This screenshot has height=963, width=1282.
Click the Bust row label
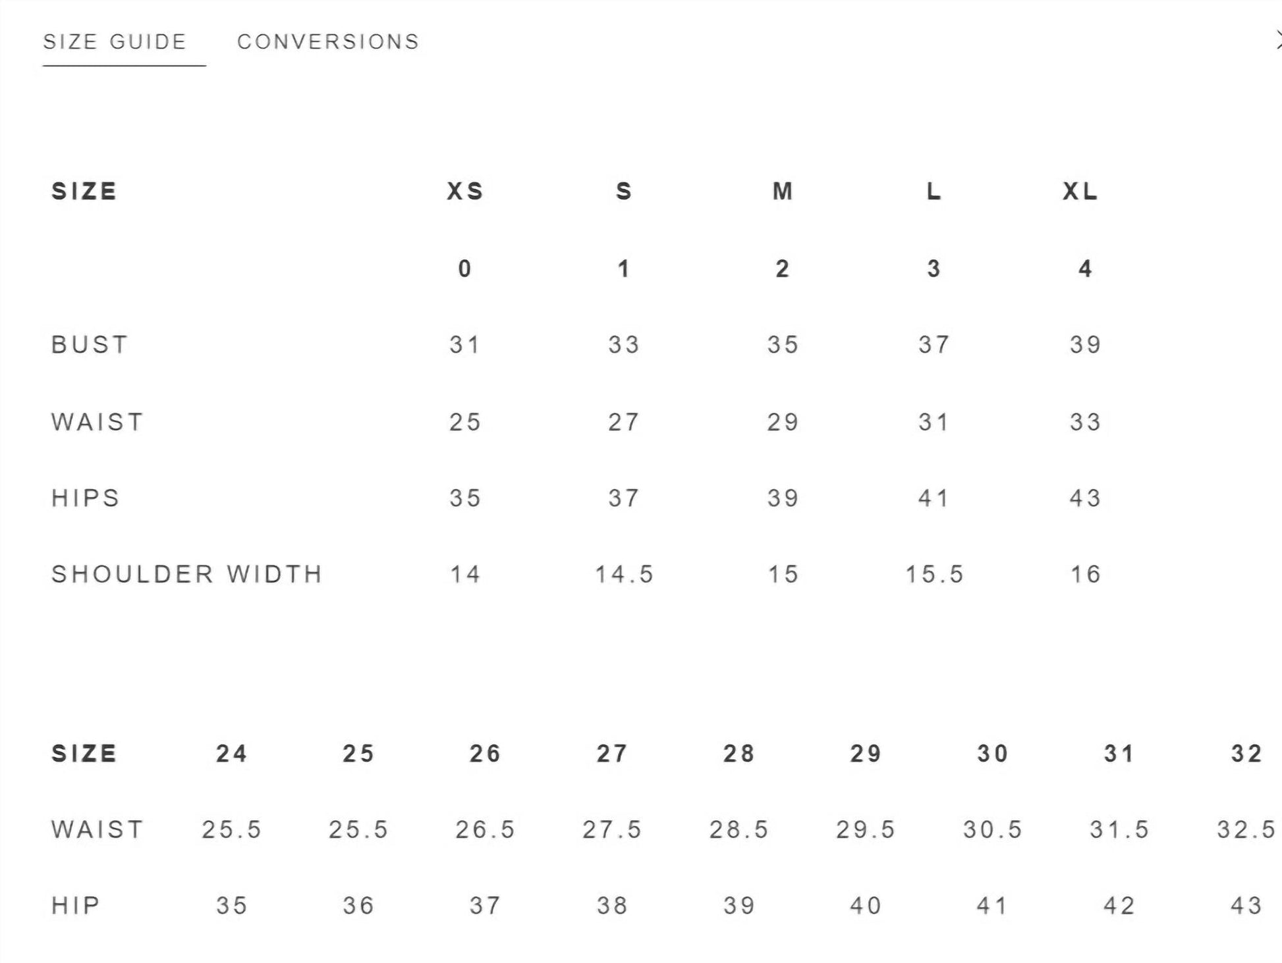[x=90, y=345]
